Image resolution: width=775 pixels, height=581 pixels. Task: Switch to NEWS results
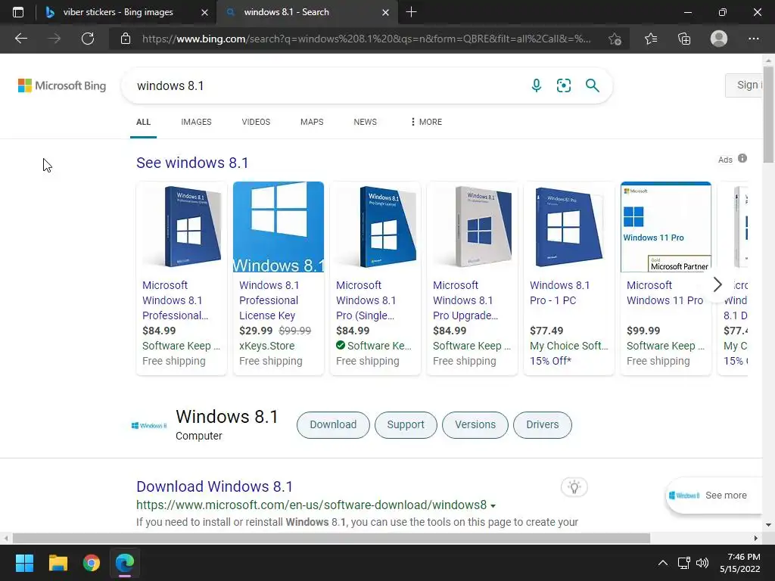(x=366, y=122)
